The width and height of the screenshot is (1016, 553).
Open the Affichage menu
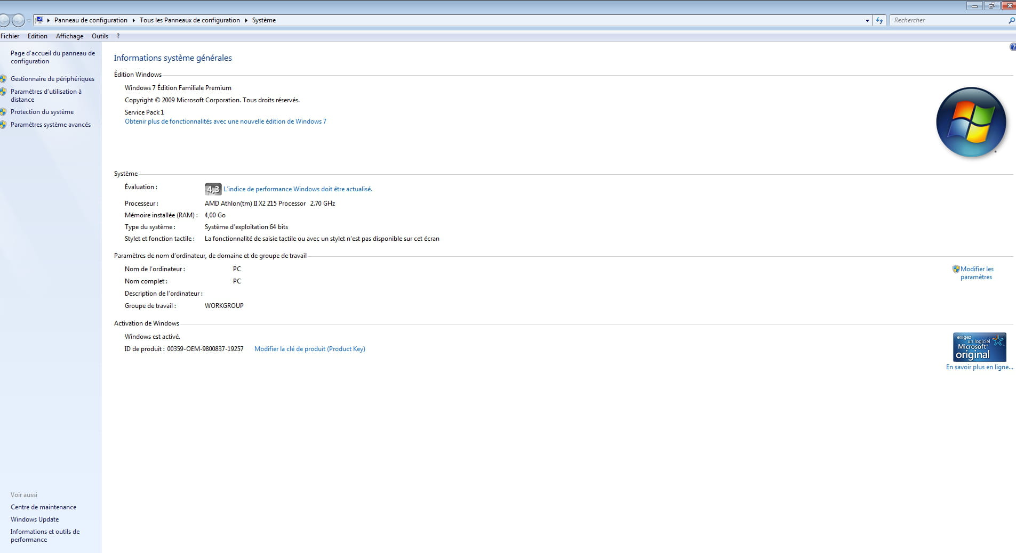point(69,36)
